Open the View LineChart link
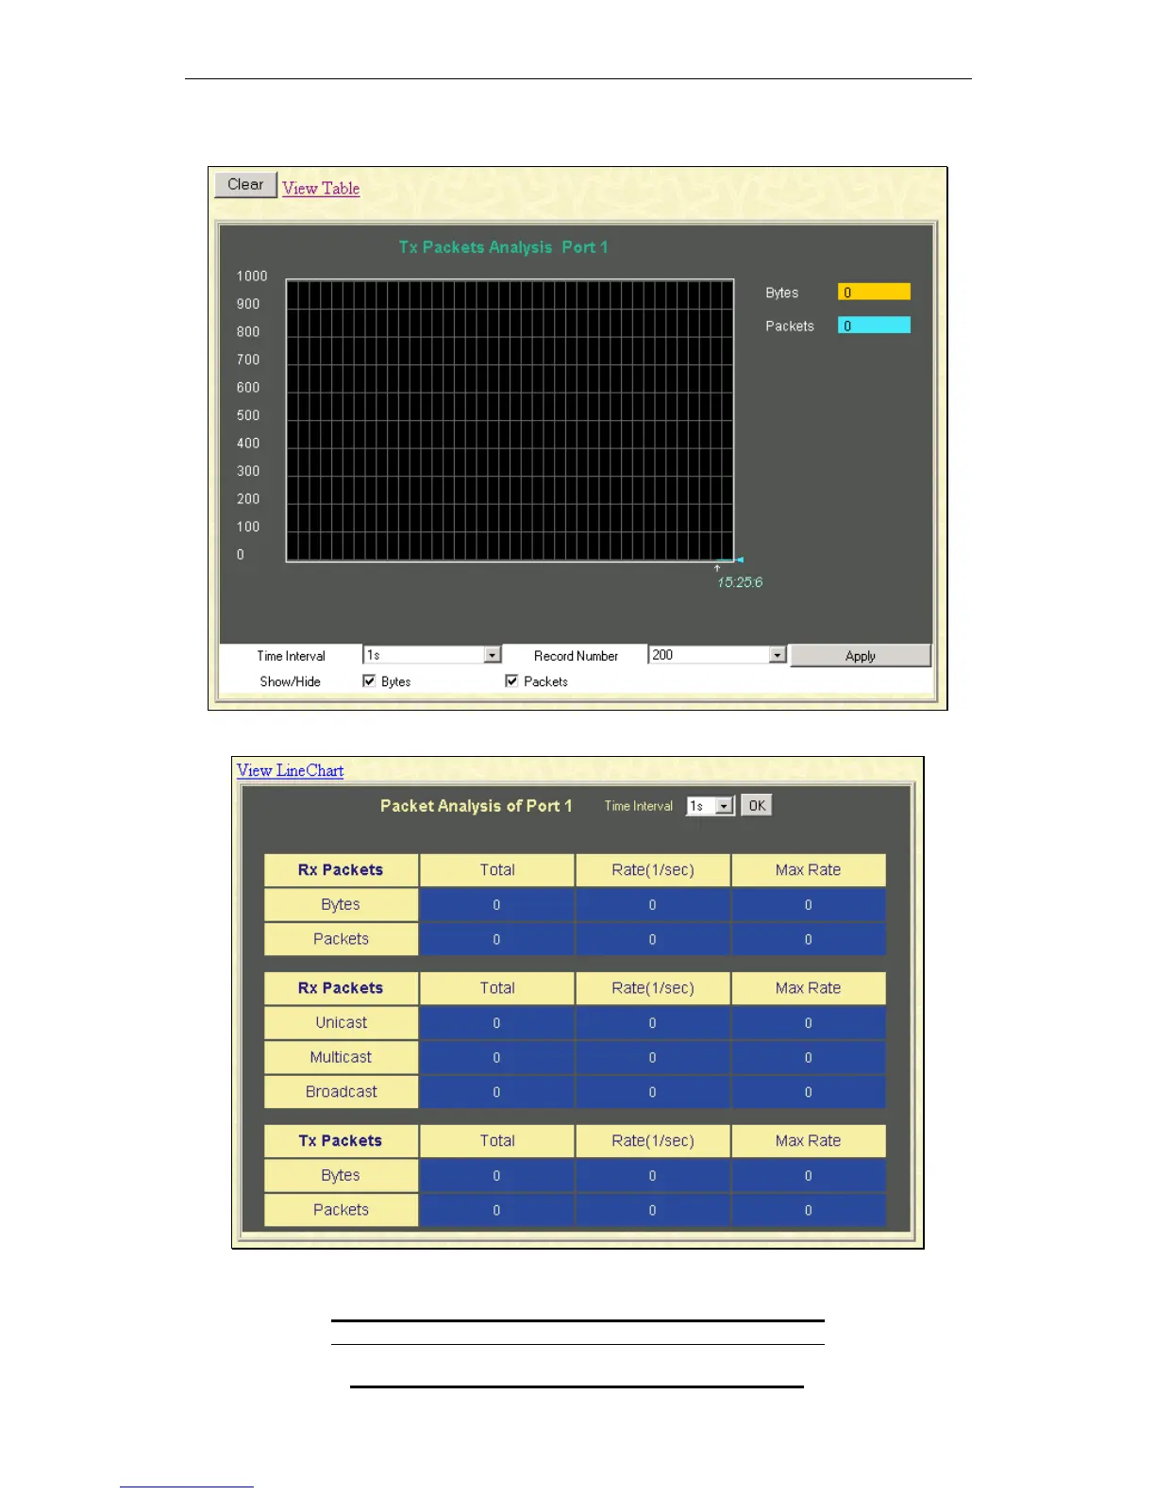The height and width of the screenshot is (1495, 1155). [290, 770]
